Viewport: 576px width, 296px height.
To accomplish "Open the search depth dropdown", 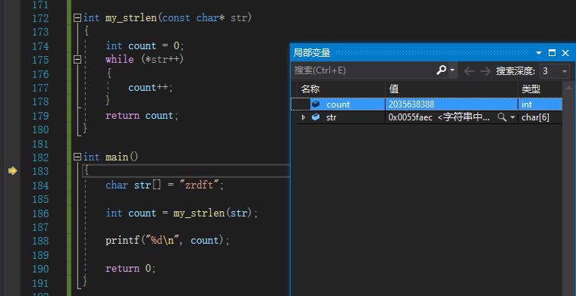I will 565,71.
